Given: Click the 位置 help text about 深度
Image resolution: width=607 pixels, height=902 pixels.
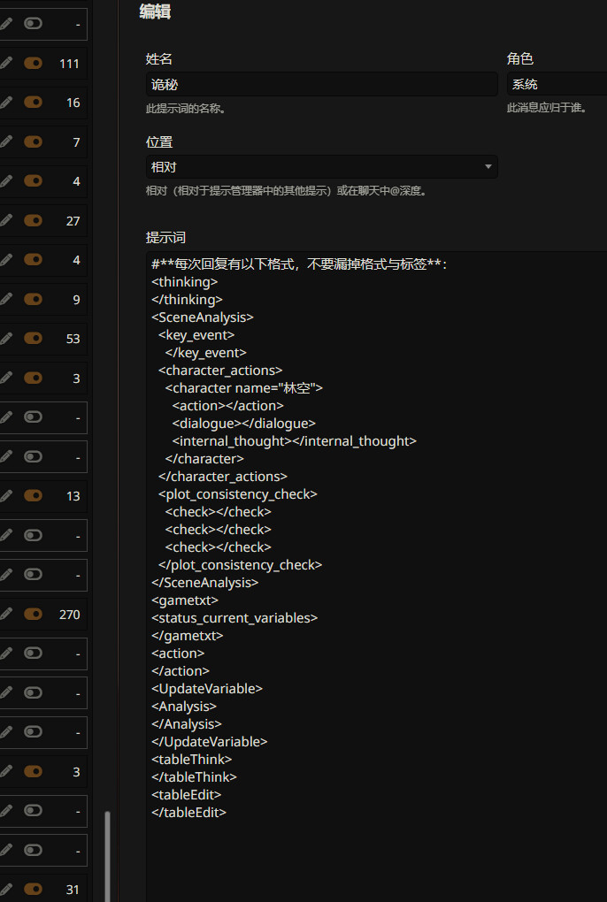Looking at the screenshot, I should click(x=287, y=190).
